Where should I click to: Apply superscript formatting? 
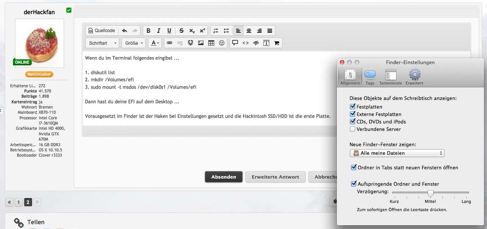202,31
